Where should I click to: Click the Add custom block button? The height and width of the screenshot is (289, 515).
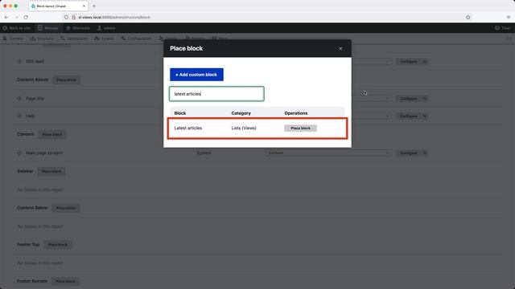196,75
